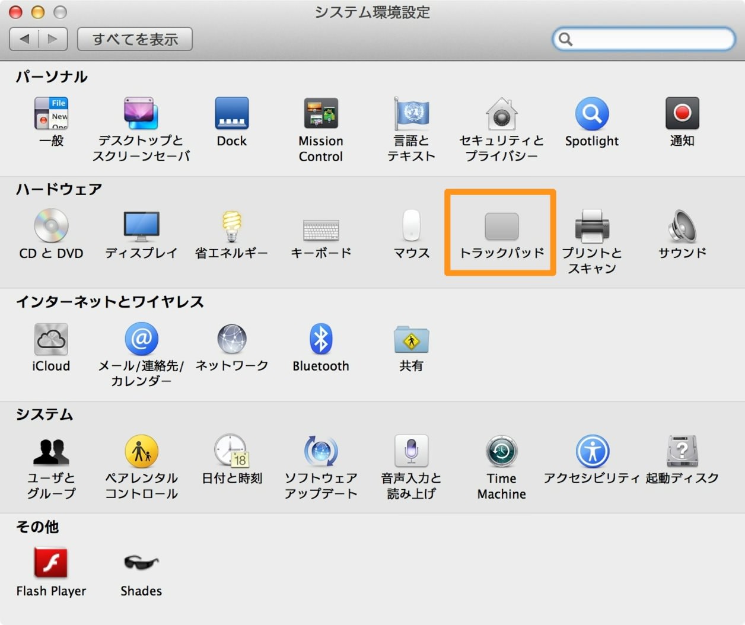This screenshot has width=745, height=625.
Task: Open ネットワーク (Network) preferences
Action: (231, 339)
